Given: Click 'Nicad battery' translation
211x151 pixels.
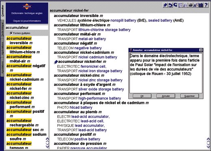Looking at the screenshot, I should 81,108.
